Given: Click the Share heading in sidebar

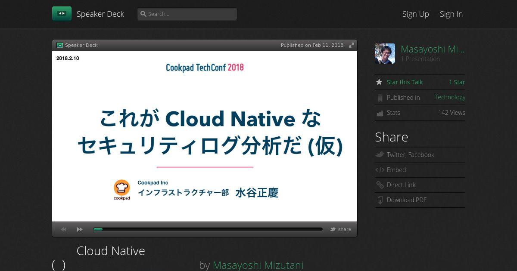Looking at the screenshot, I should pyautogui.click(x=391, y=137).
